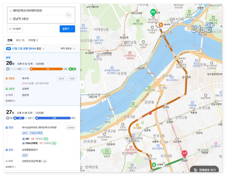Click the green 출발 start marker
The image size is (227, 177).
[x=153, y=12]
